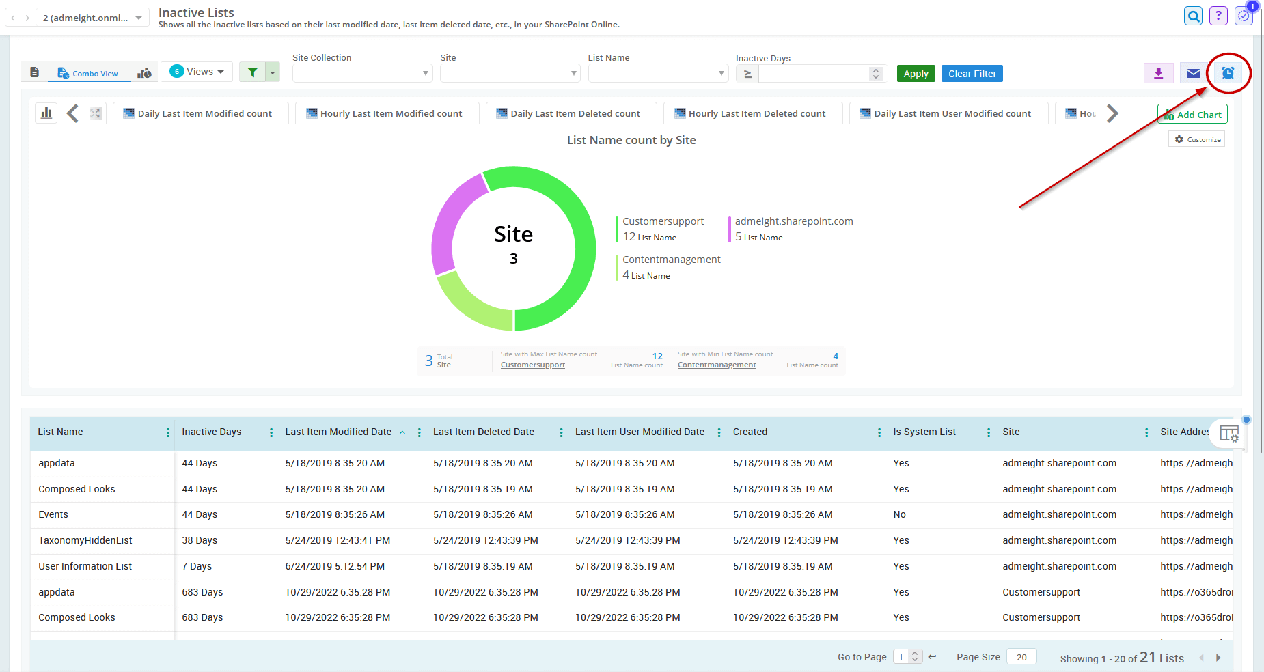The width and height of the screenshot is (1264, 672).
Task: Toggle the bar chart panel button
Action: point(46,113)
